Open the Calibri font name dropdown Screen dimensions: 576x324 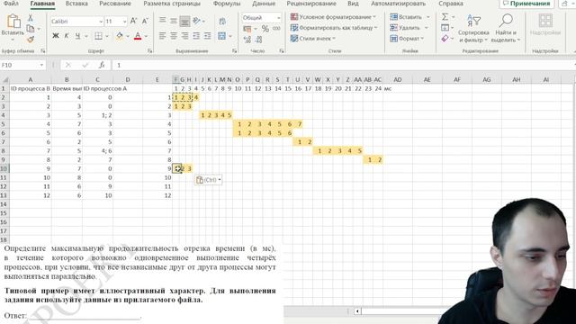pos(101,22)
